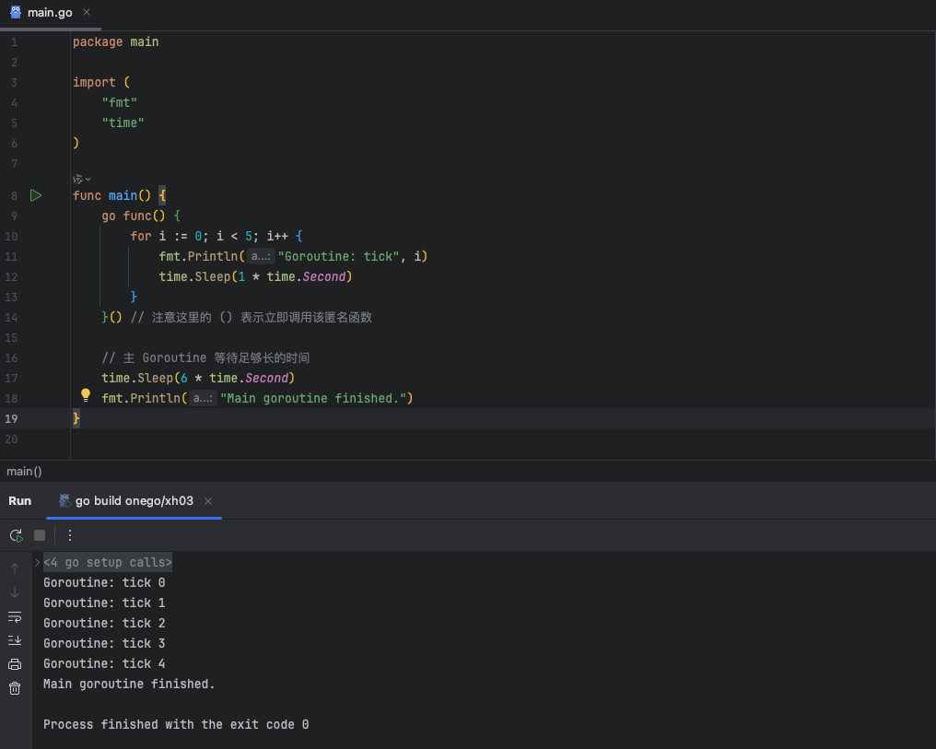Image resolution: width=936 pixels, height=749 pixels.
Task: Click the import ( keyword line
Action: pos(101,82)
